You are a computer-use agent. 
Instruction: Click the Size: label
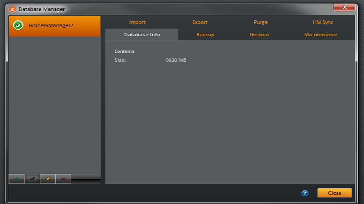(x=120, y=60)
